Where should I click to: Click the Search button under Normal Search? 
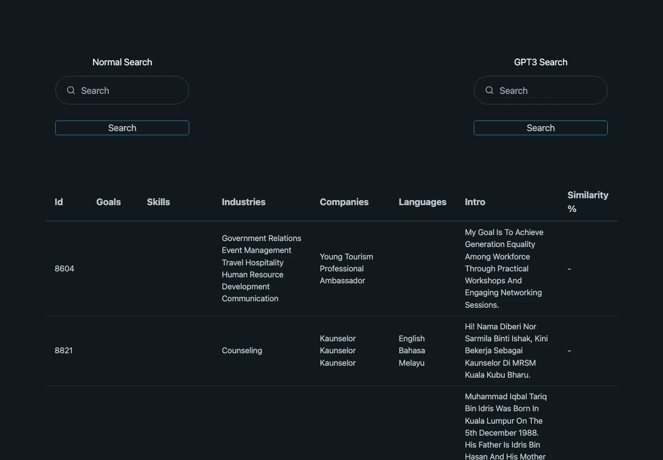coord(122,128)
